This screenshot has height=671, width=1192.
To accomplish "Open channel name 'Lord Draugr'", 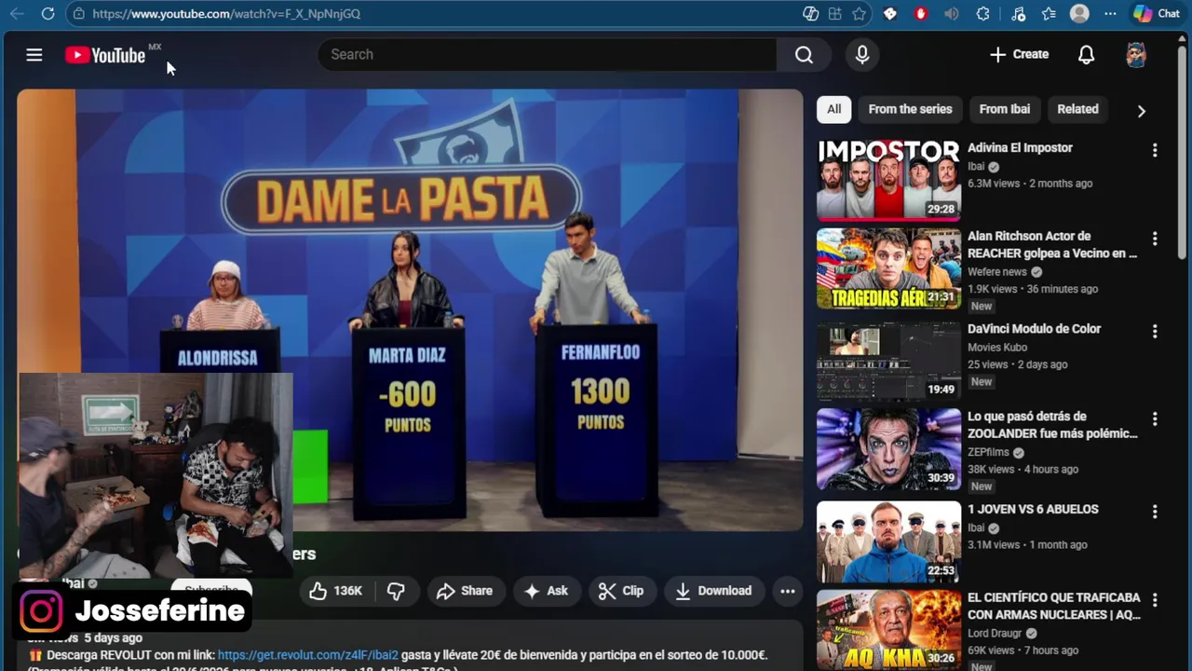I will [x=995, y=633].
